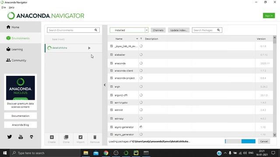Click the Search Packages field
Screen dimensions: 280x157
click(x=207, y=30)
